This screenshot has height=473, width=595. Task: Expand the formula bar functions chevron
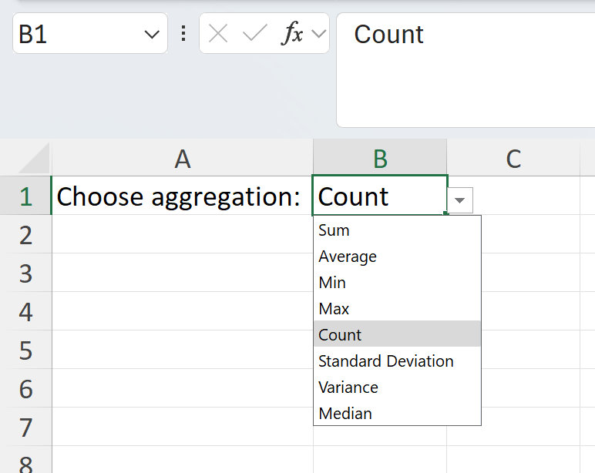(x=318, y=34)
